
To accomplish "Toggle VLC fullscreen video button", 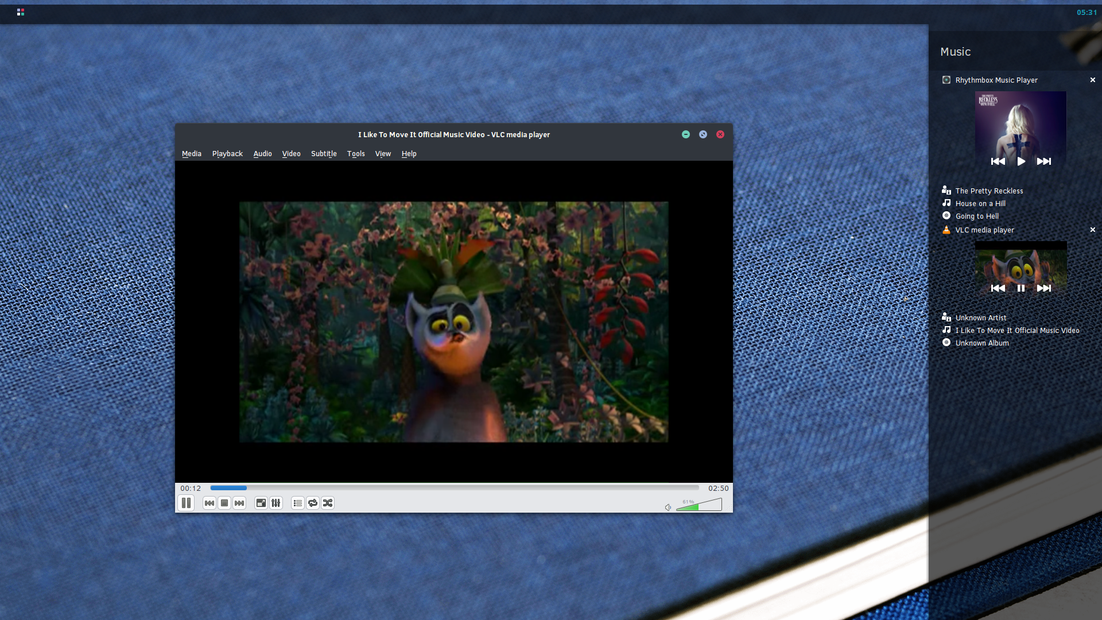I will [x=261, y=503].
